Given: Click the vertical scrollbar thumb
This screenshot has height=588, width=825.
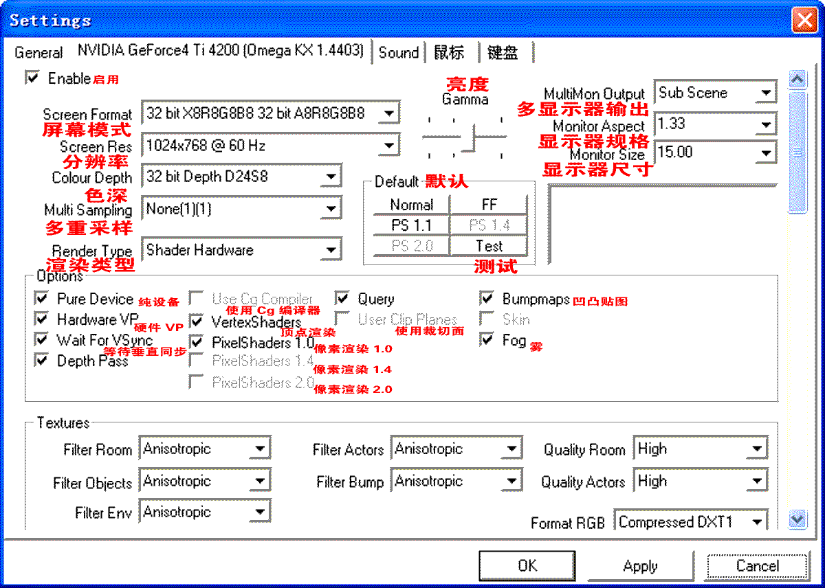Looking at the screenshot, I should pyautogui.click(x=797, y=151).
